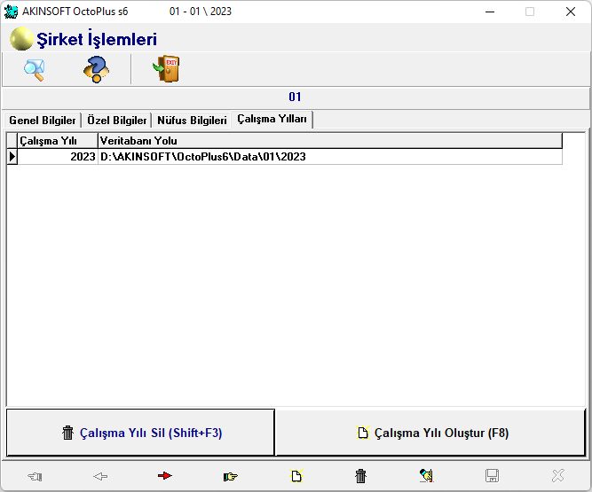The image size is (592, 492).
Task: Create new record in bottom toolbar
Action: coord(296,476)
